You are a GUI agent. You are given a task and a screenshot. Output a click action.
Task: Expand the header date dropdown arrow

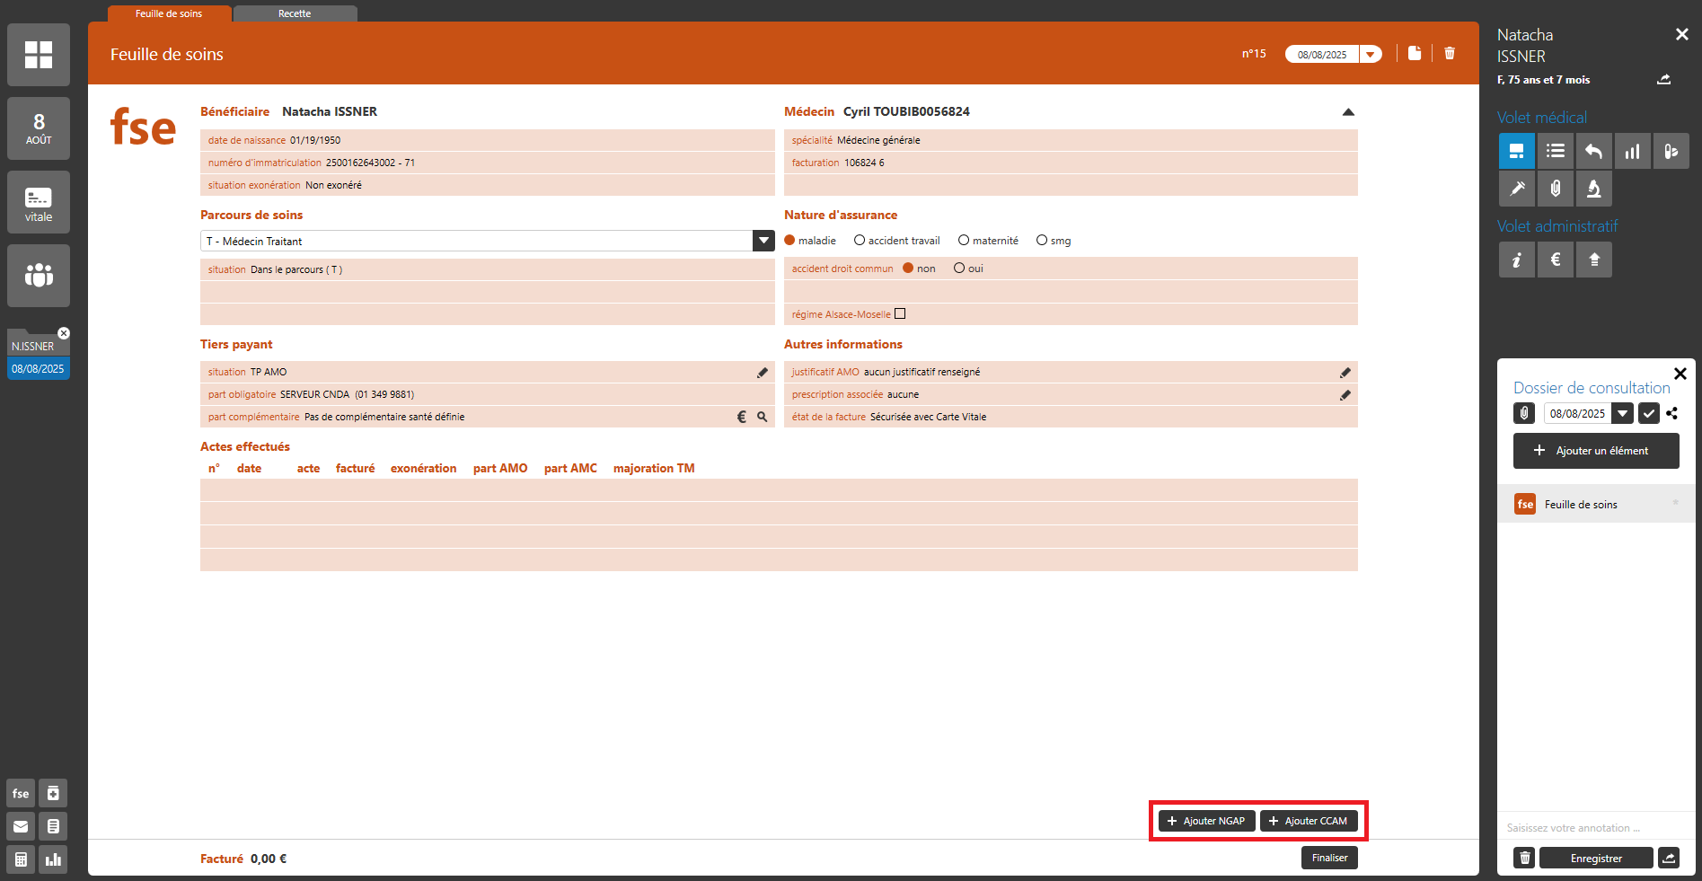[1371, 55]
